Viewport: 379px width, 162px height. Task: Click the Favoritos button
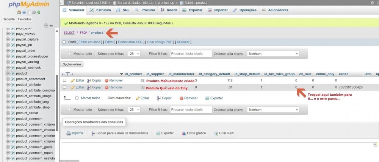click(x=24, y=19)
